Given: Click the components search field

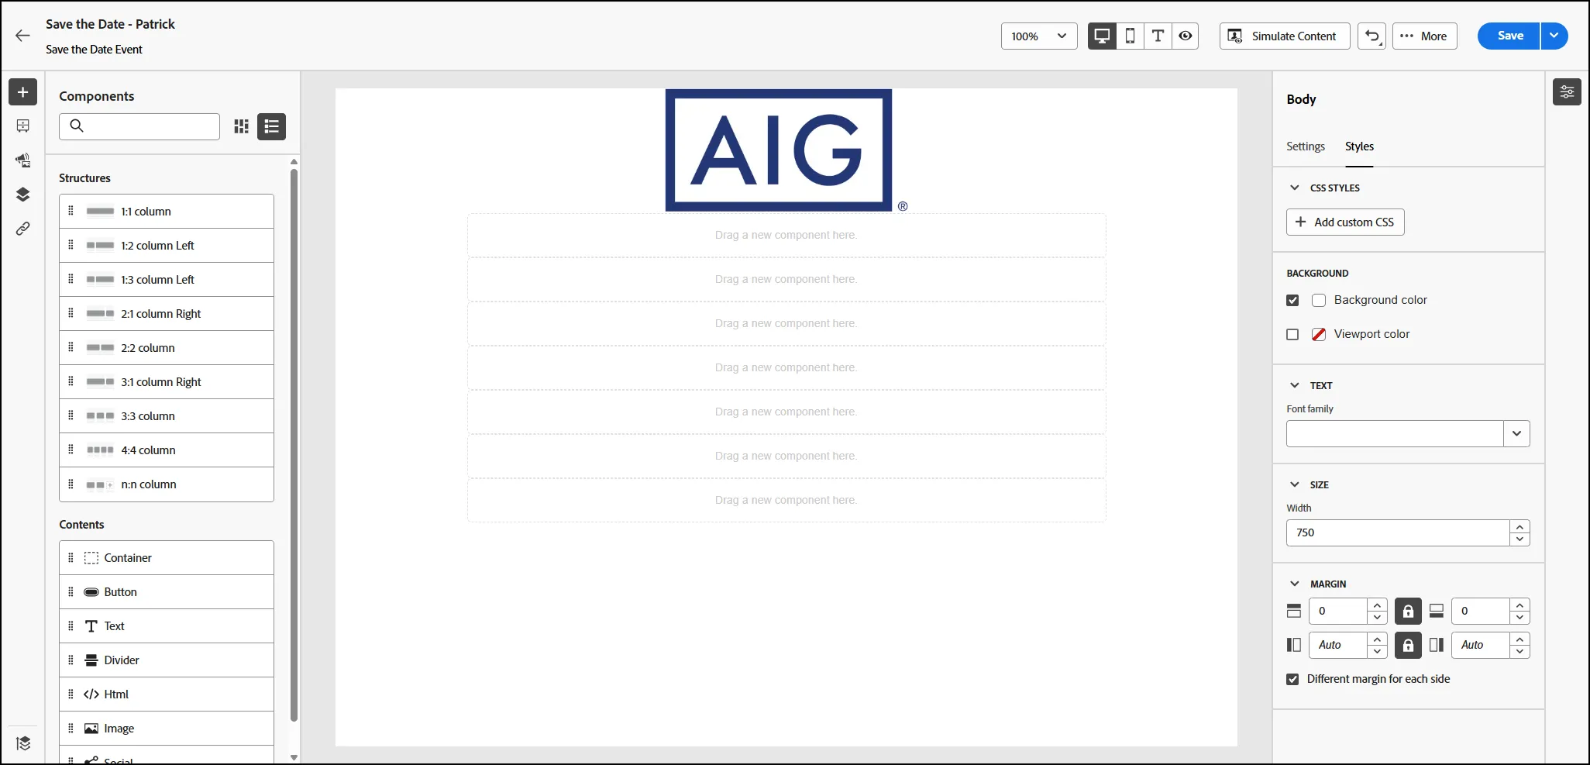Looking at the screenshot, I should (x=139, y=126).
